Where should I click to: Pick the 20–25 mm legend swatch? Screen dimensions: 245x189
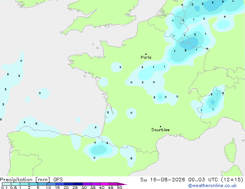coord(69,184)
